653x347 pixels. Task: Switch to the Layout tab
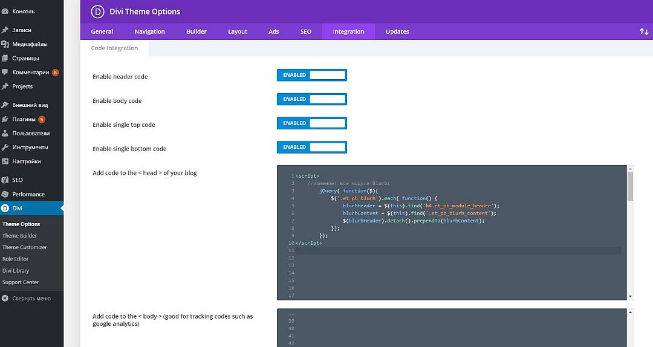coord(238,31)
